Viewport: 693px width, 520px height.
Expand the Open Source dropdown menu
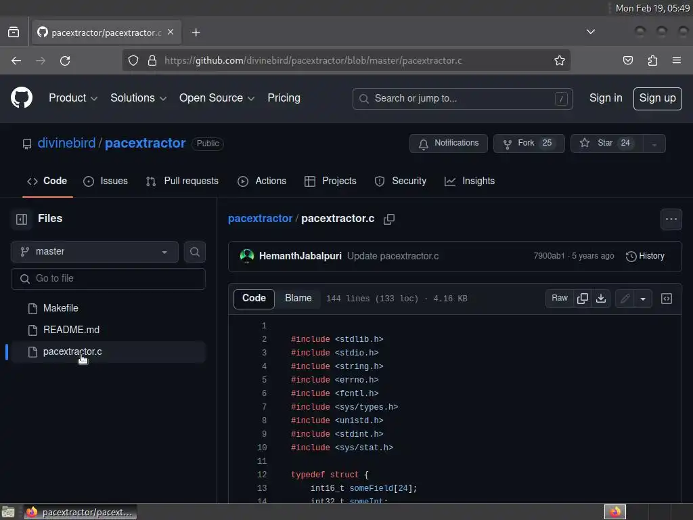(217, 98)
